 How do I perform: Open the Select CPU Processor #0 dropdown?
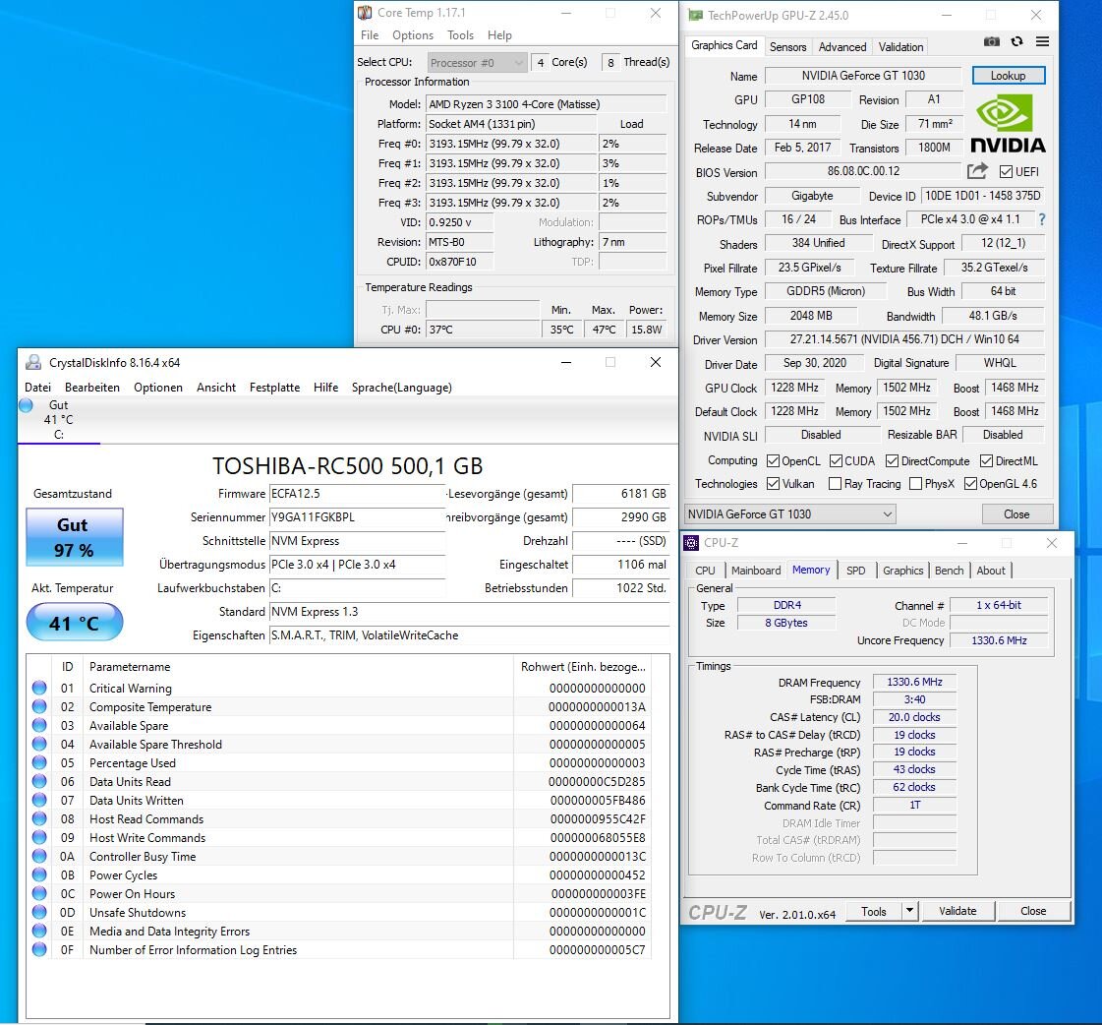click(x=477, y=63)
